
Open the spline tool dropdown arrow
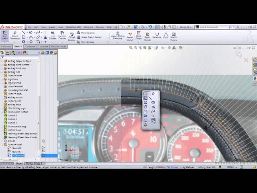pos(41,33)
